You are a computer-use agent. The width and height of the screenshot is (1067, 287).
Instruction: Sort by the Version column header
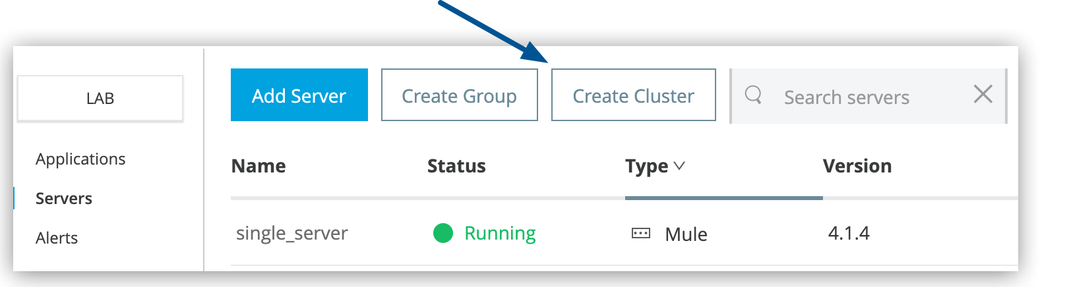857,166
